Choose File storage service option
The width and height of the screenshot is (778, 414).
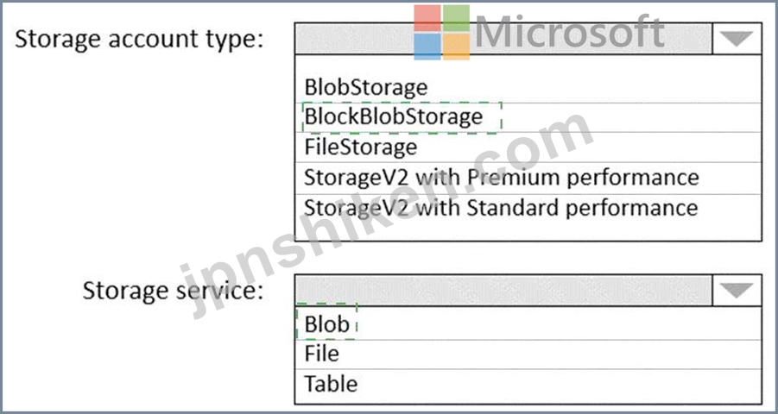[x=528, y=354]
